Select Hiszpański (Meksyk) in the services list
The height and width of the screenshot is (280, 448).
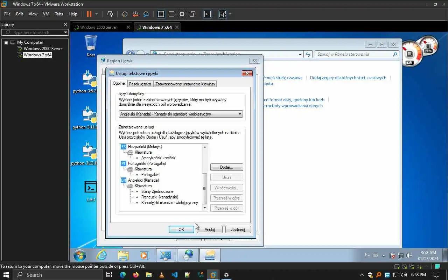(145, 147)
